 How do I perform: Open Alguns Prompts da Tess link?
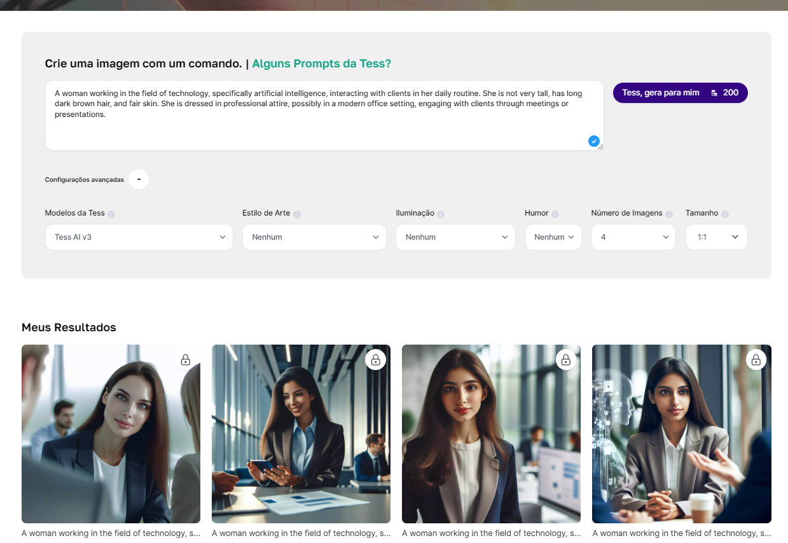tap(322, 64)
